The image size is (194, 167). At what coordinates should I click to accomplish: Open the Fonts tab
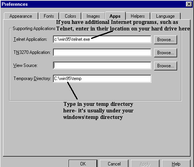(x=49, y=16)
